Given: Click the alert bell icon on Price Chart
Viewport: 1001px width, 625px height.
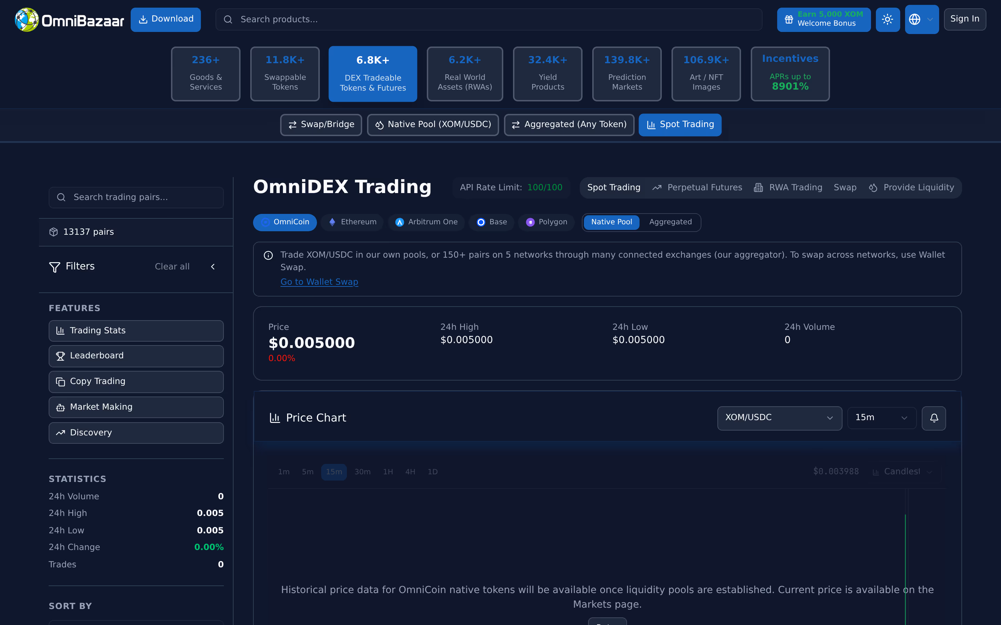Looking at the screenshot, I should point(934,418).
